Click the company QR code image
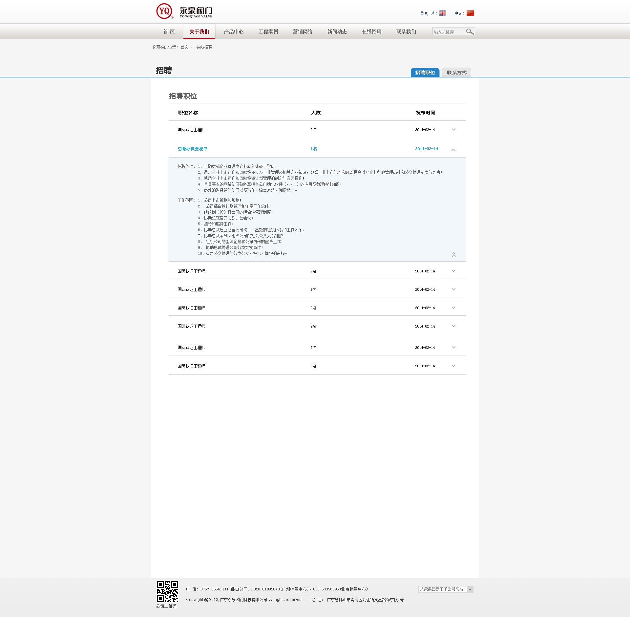 (167, 591)
